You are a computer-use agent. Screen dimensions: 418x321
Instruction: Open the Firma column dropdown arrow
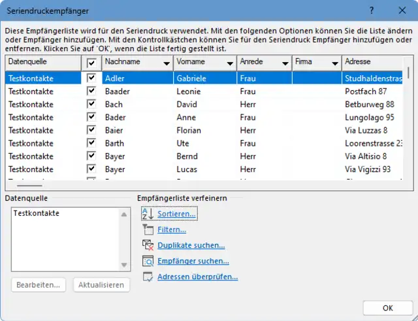point(335,63)
